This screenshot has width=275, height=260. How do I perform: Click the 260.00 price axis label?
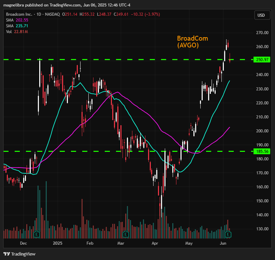262,47
